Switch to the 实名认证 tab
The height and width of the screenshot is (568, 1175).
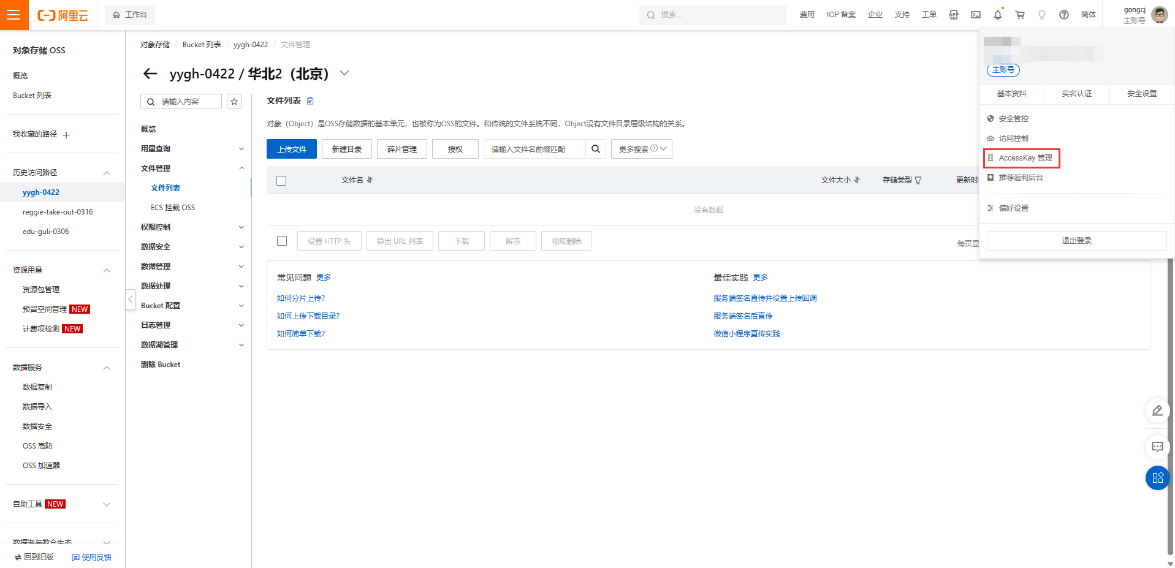[1076, 94]
